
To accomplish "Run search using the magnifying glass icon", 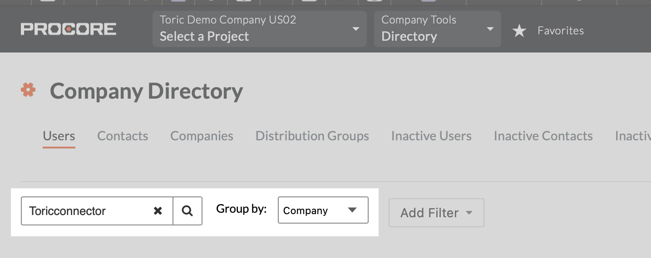I will coord(187,210).
